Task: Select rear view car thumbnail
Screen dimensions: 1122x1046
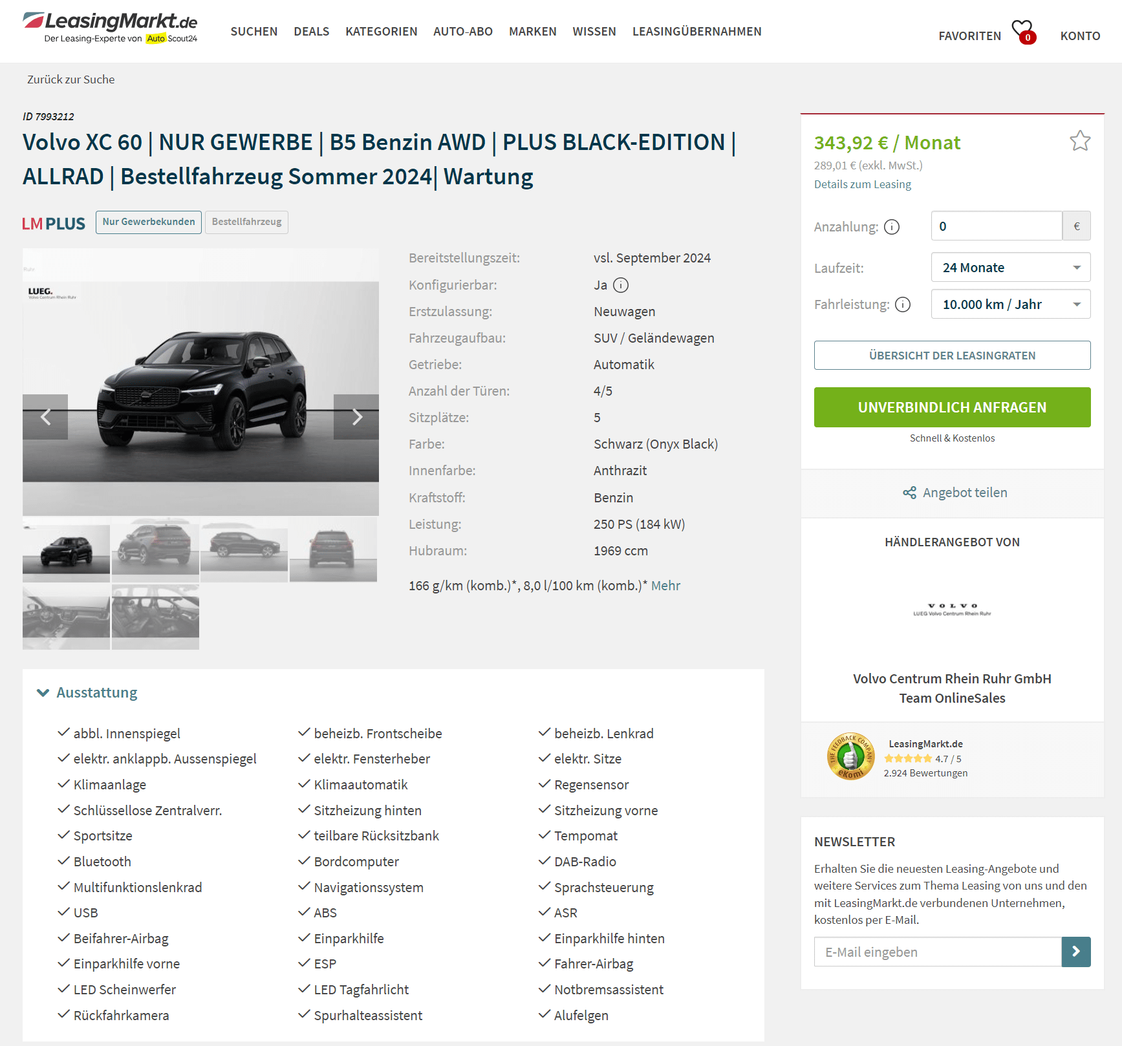Action: point(333,550)
